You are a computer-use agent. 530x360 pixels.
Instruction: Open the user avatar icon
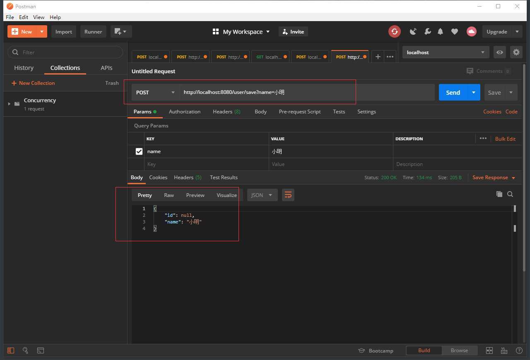[471, 31]
